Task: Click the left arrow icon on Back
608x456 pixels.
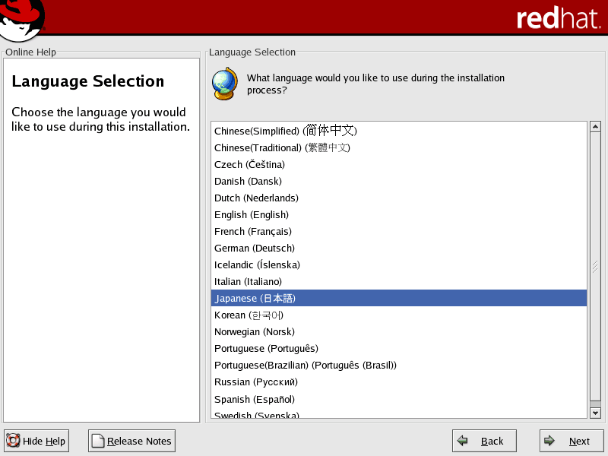Action: coord(462,441)
